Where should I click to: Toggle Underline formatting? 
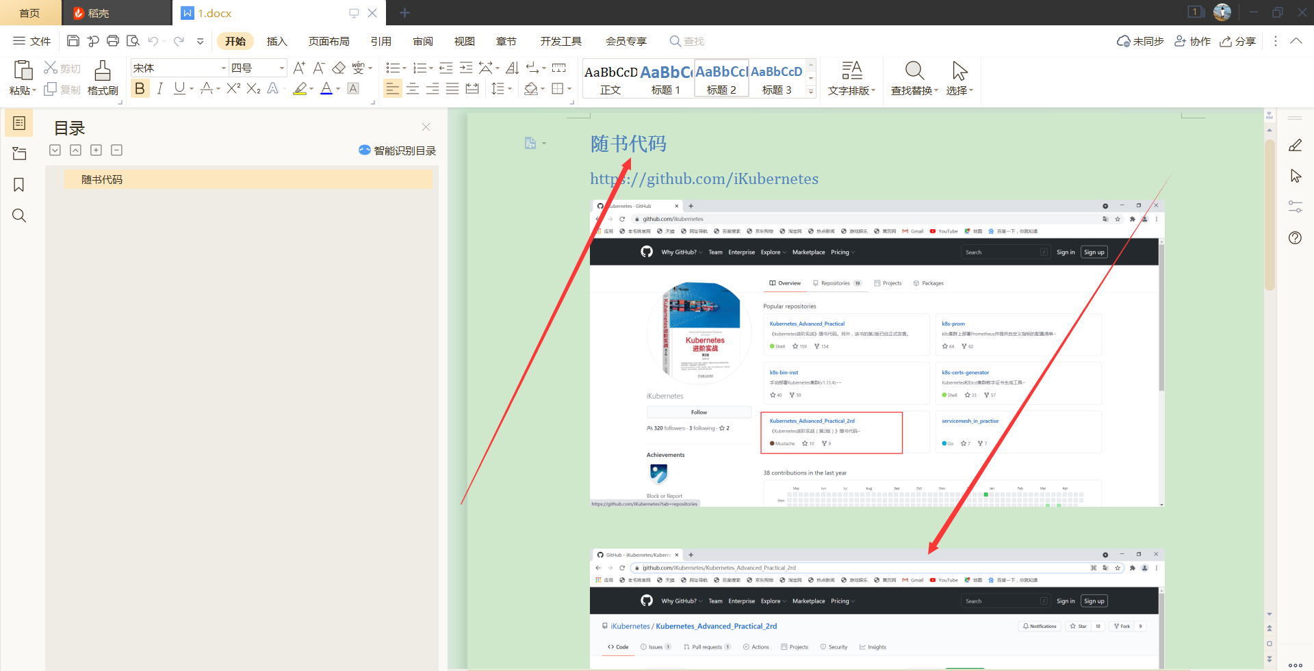[179, 88]
